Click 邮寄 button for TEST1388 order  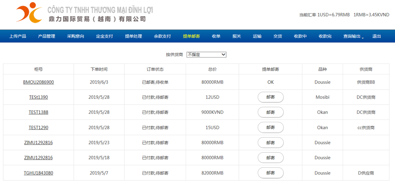point(271,112)
